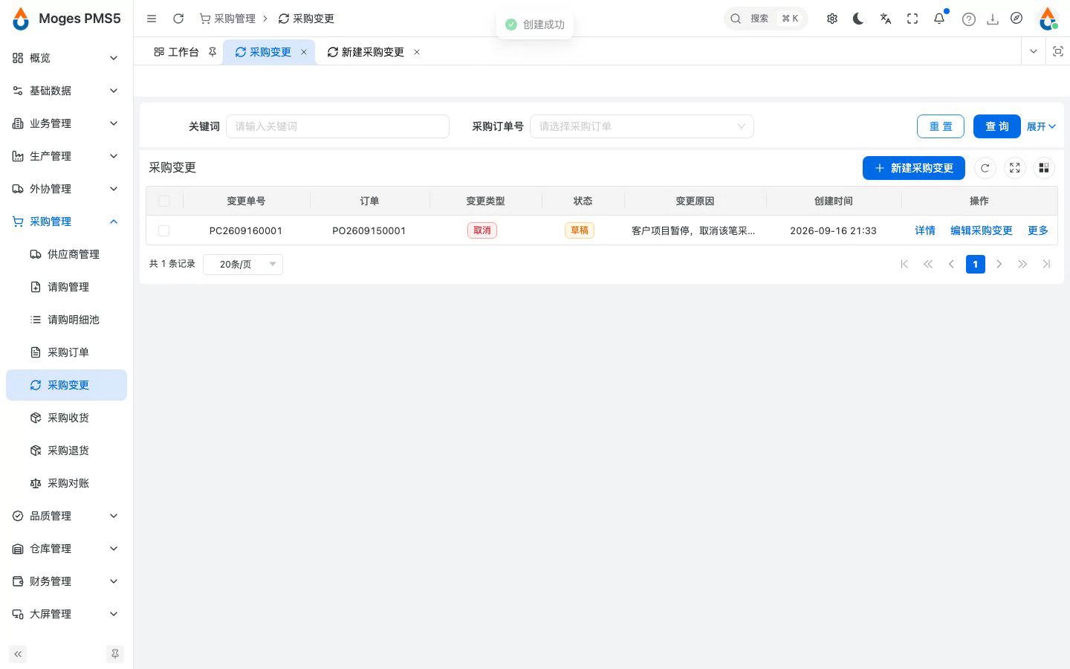1070x669 pixels.
Task: Change page size from 20条/页
Action: tap(243, 264)
